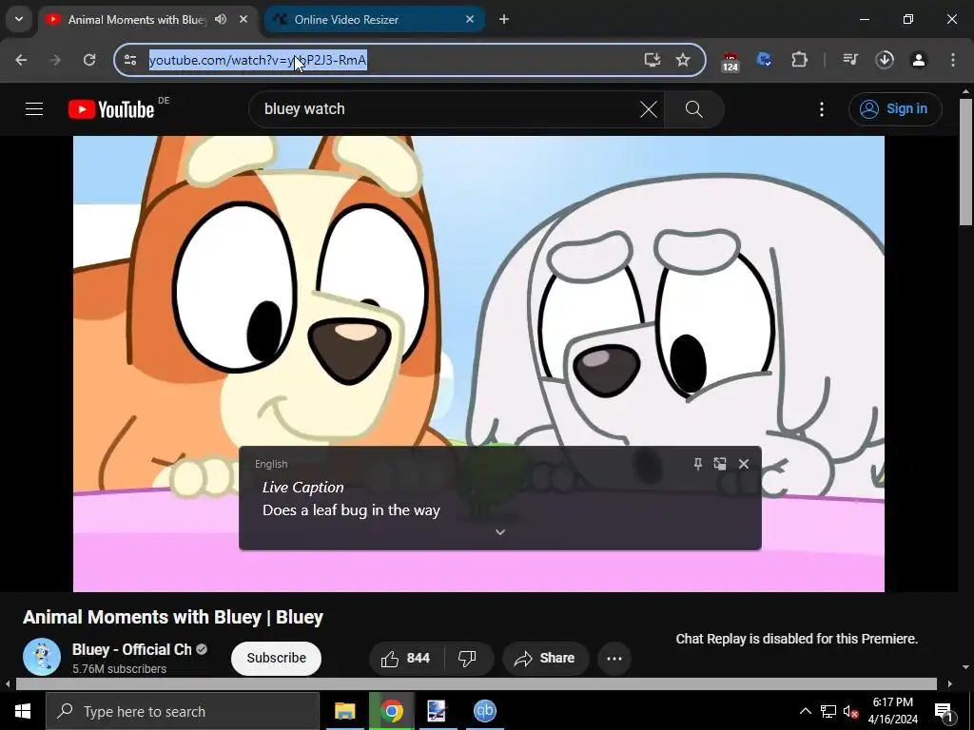Image resolution: width=974 pixels, height=730 pixels.
Task: Clear the YouTube search query
Action: click(x=649, y=109)
